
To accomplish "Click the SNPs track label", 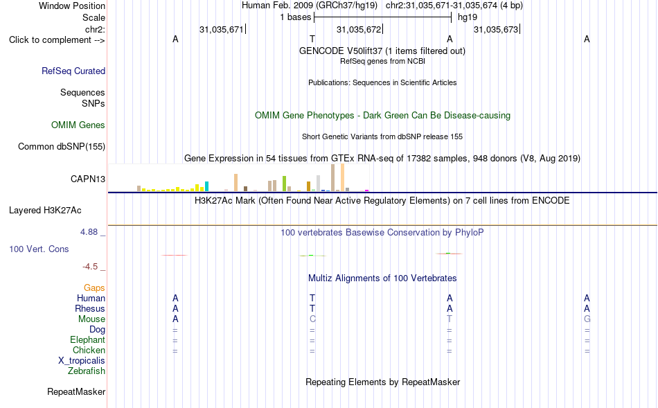I will [x=94, y=103].
